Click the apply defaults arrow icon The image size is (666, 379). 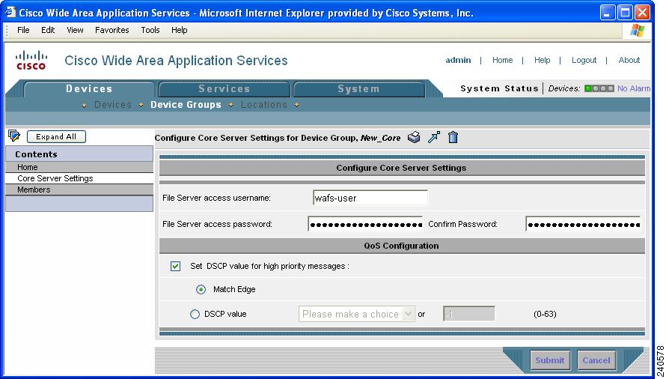(434, 137)
